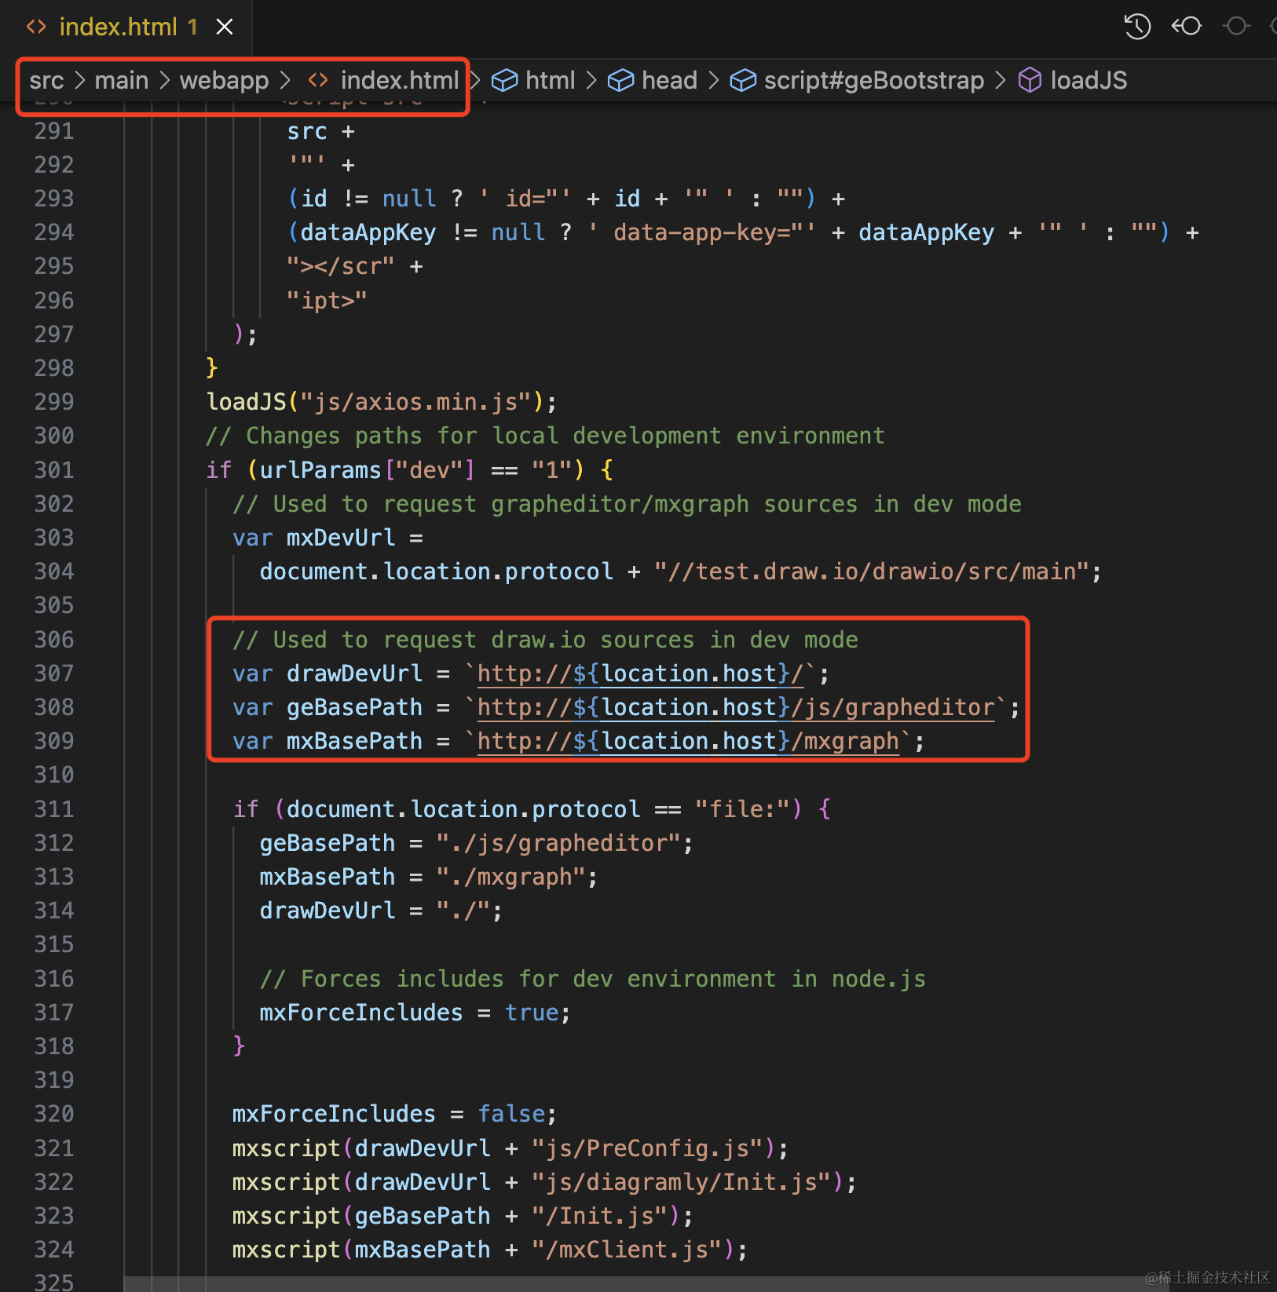Expand the chevron after webapp breadcrumb
The width and height of the screenshot is (1277, 1292).
tap(285, 81)
